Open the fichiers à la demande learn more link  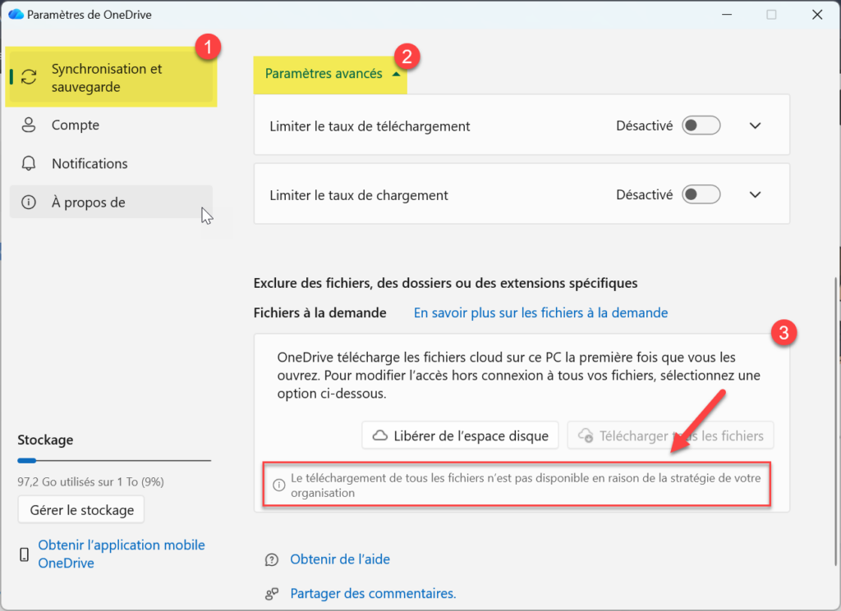point(540,312)
